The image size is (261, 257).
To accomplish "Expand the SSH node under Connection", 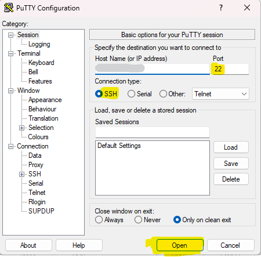I will [x=21, y=174].
